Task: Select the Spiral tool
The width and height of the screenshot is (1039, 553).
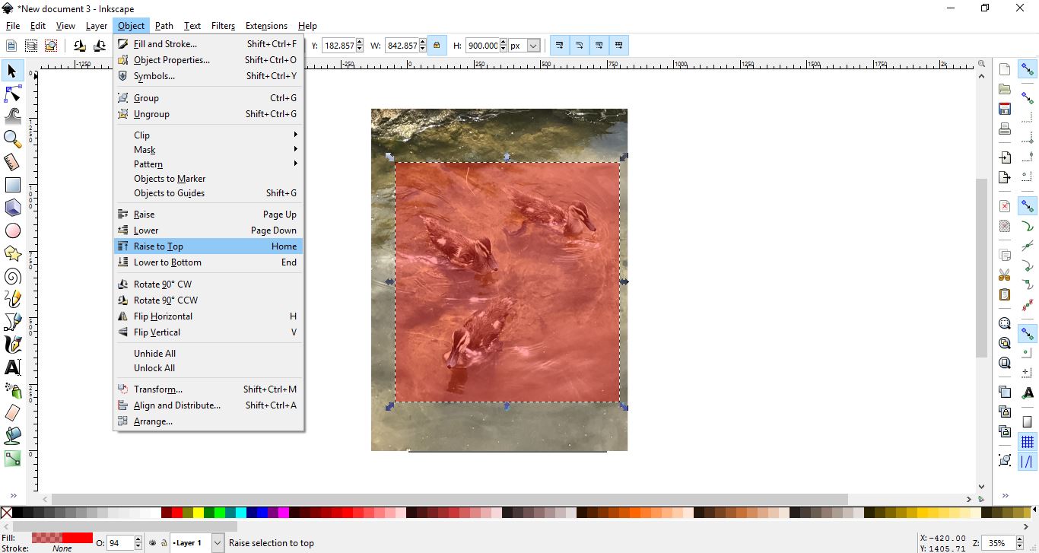Action: click(12, 276)
